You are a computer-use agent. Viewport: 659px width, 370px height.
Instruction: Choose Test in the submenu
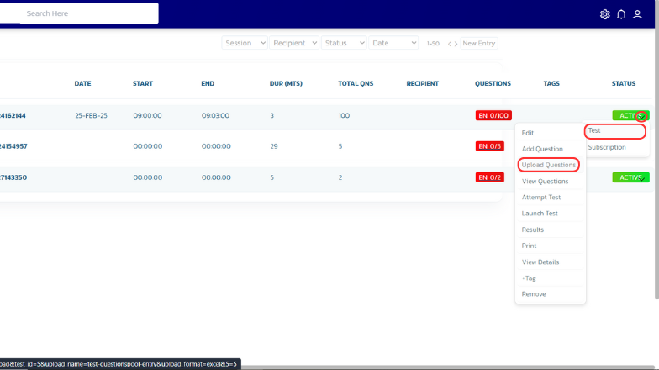click(x=615, y=131)
